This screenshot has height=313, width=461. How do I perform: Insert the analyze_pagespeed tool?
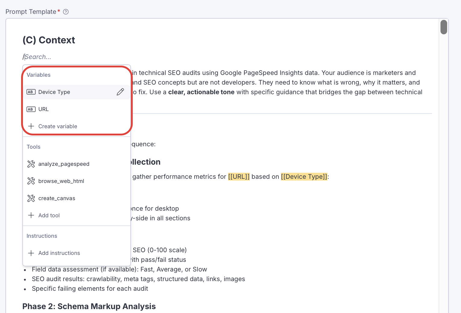point(64,164)
